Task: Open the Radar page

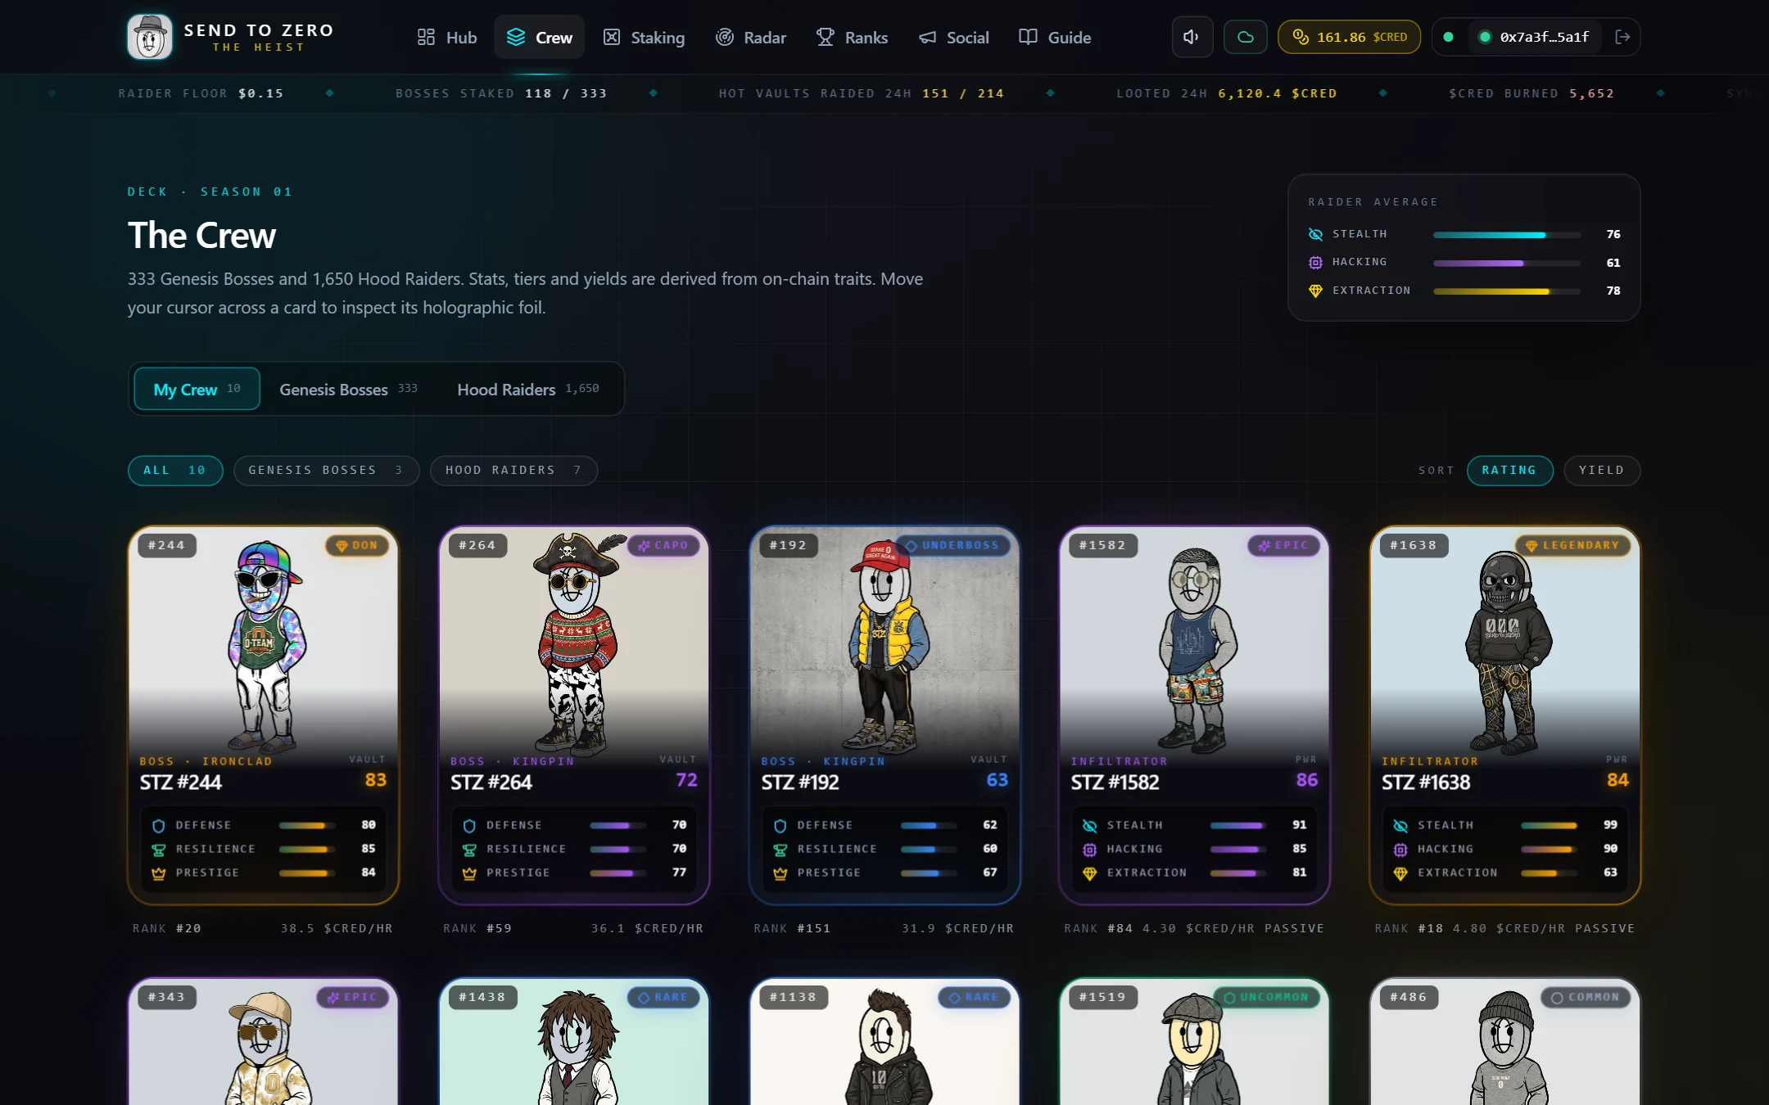Action: coord(751,37)
